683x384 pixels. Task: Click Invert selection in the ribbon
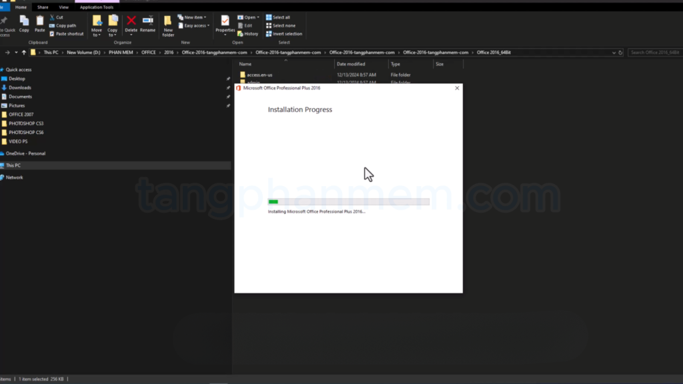(x=284, y=34)
